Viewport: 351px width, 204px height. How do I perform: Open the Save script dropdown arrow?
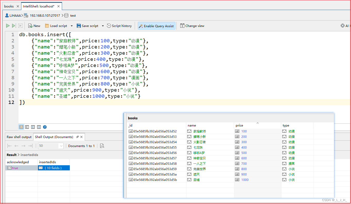point(103,26)
